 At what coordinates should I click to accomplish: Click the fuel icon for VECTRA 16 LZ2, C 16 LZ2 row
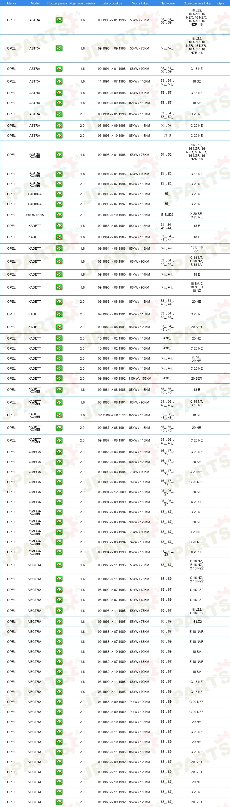[x=59, y=611]
